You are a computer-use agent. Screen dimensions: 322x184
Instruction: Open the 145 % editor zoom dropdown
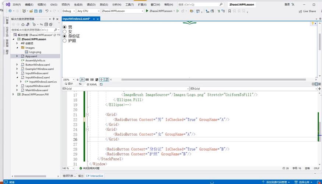pyautogui.click(x=68, y=169)
